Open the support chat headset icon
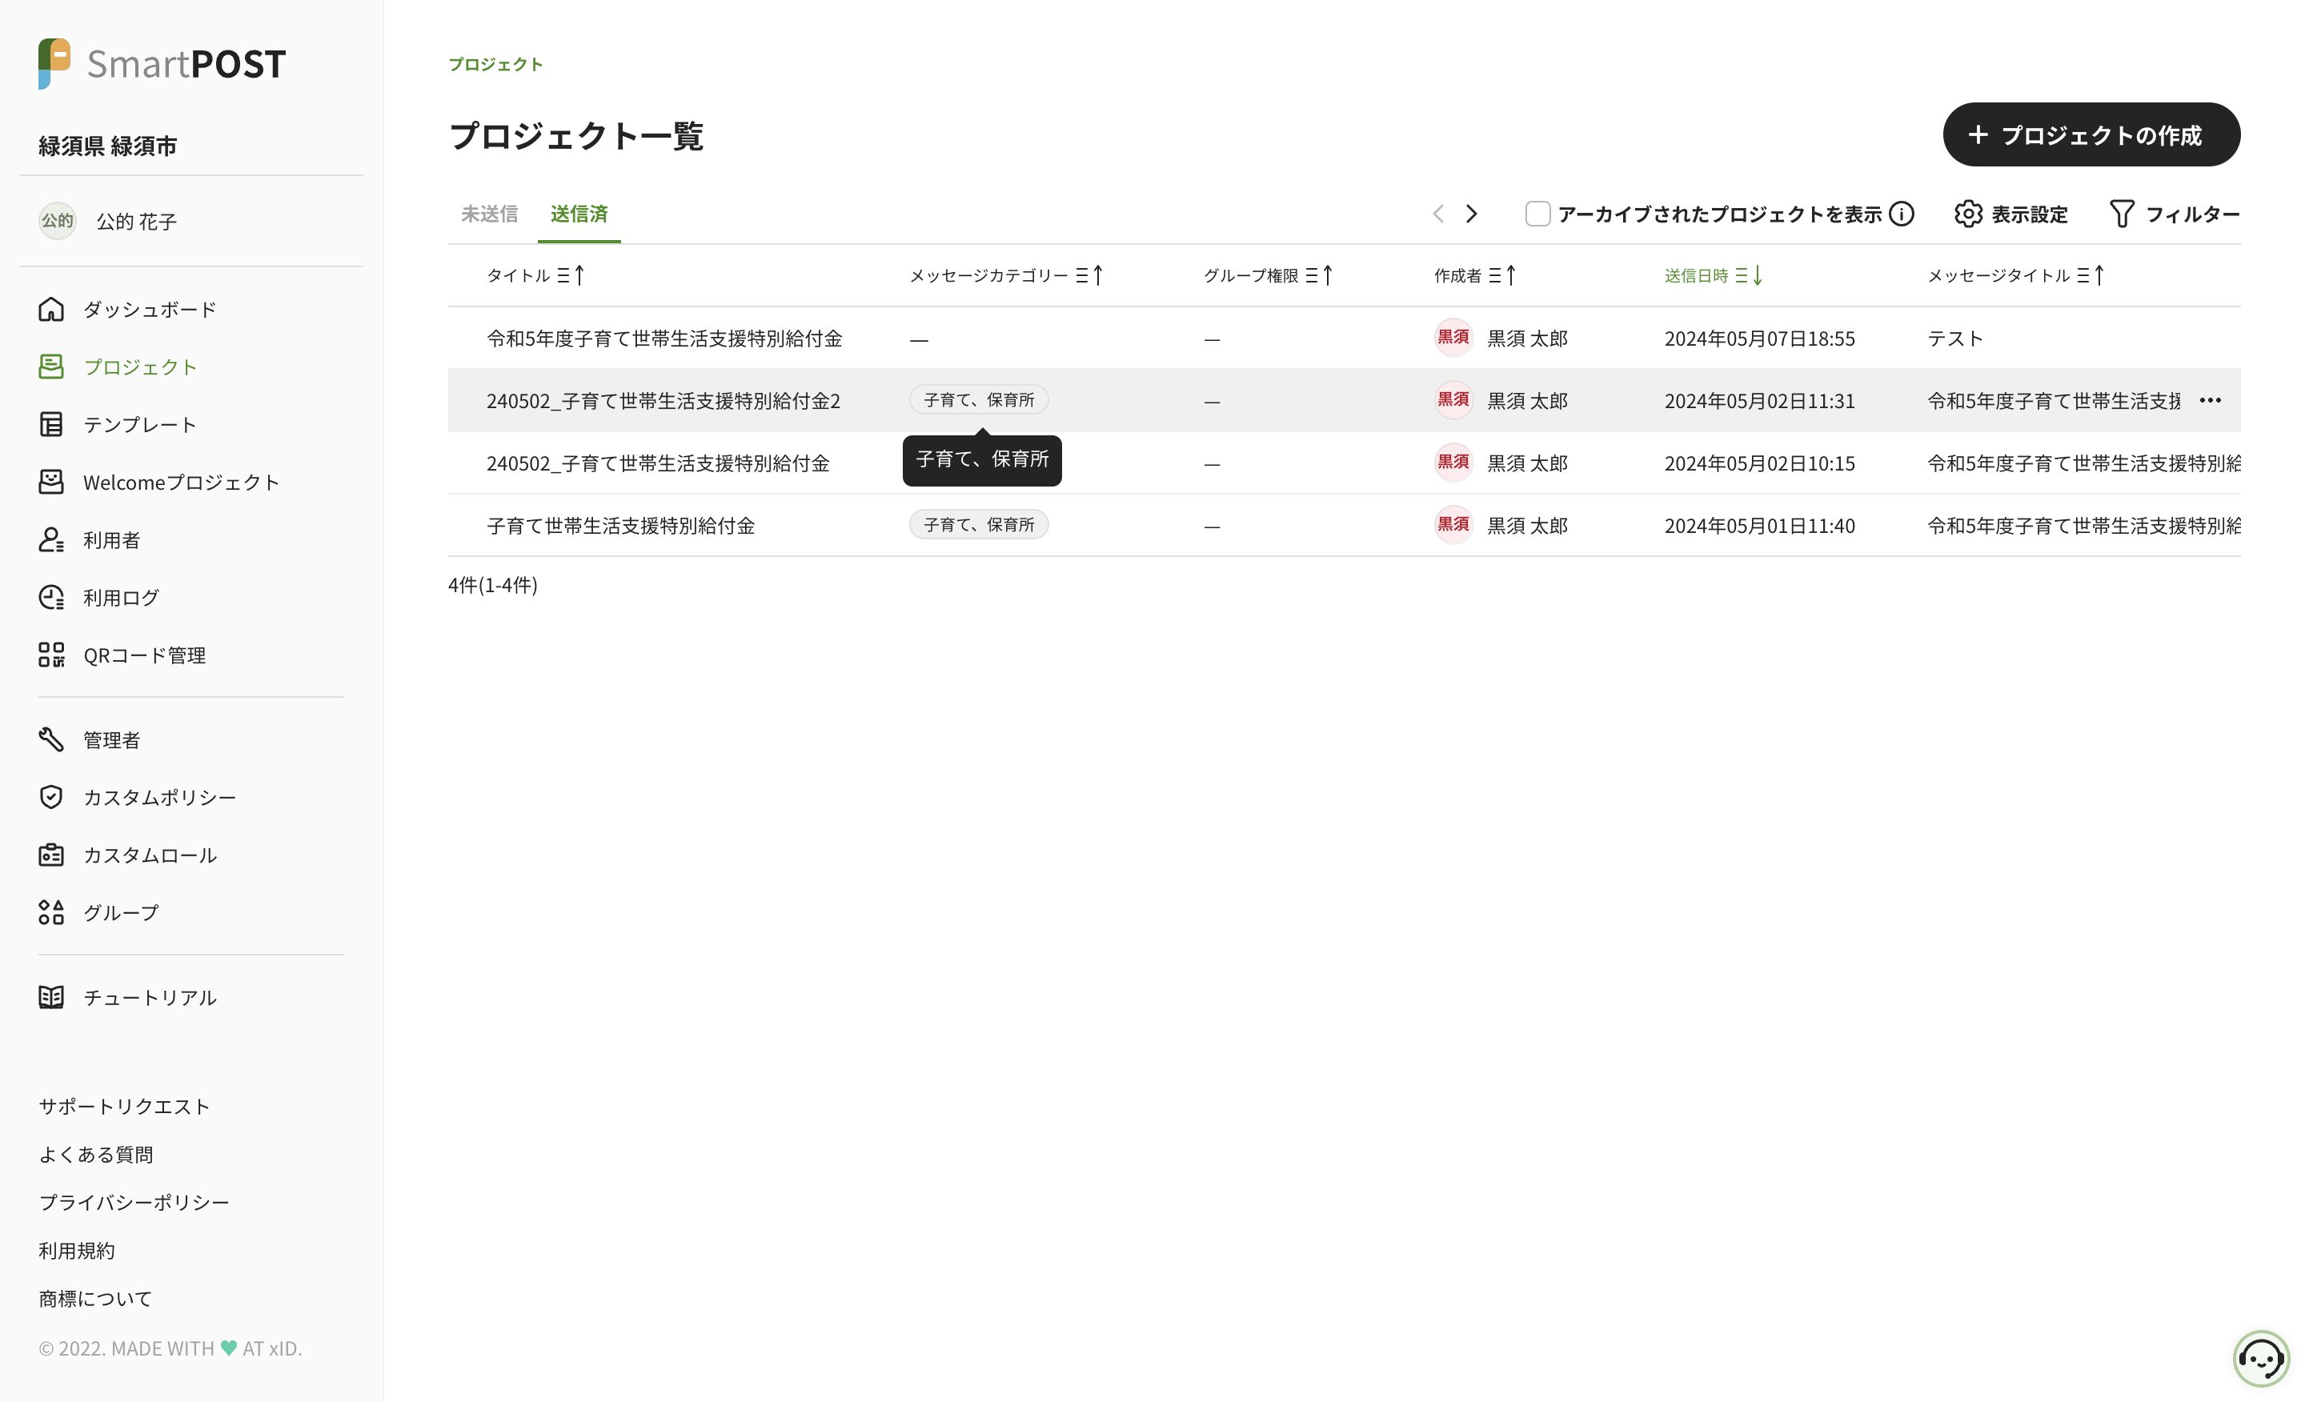Image resolution: width=2305 pixels, height=1402 pixels. [2262, 1359]
